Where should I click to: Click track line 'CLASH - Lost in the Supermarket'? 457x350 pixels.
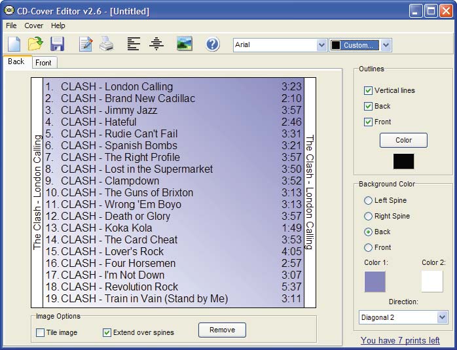pos(137,169)
